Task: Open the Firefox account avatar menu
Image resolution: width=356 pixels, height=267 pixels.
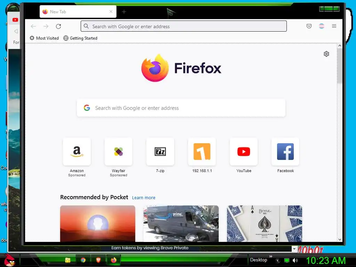Action: pyautogui.click(x=322, y=26)
